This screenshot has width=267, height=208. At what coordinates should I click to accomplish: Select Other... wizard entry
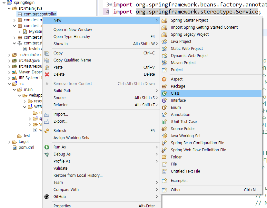click(x=211, y=190)
